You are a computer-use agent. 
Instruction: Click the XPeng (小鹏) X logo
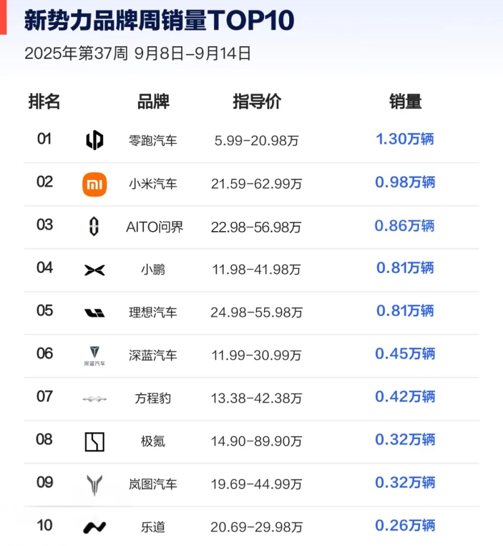pyautogui.click(x=94, y=269)
